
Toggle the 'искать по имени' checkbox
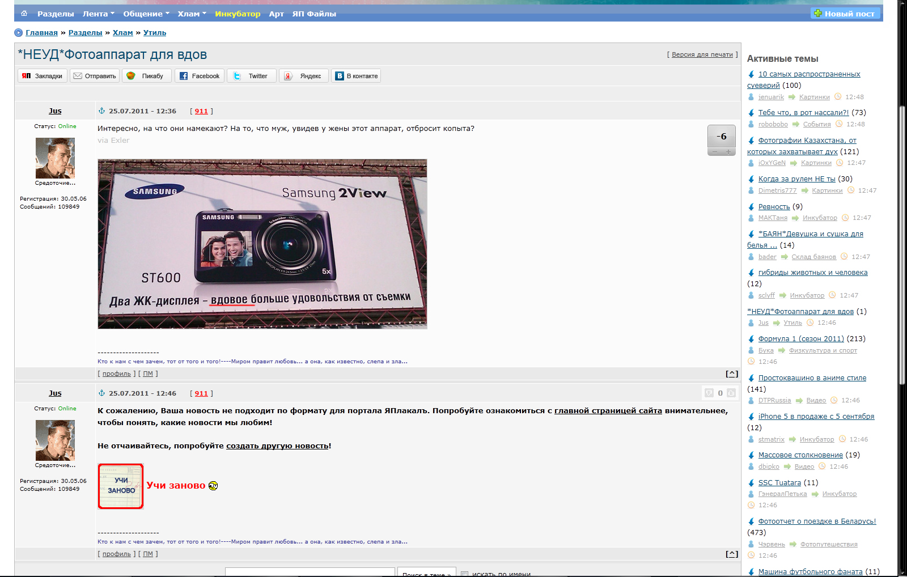point(465,574)
